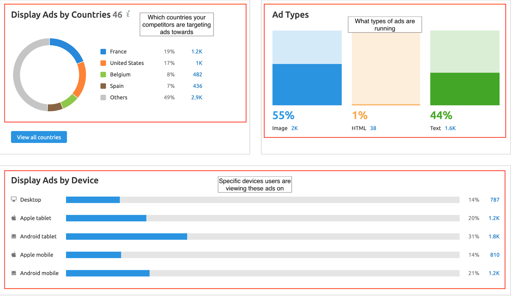Open the United States 1K ads link
This screenshot has width=511, height=296.
point(199,63)
